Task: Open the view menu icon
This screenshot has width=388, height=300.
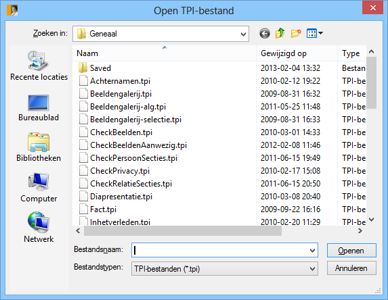Action: point(314,33)
